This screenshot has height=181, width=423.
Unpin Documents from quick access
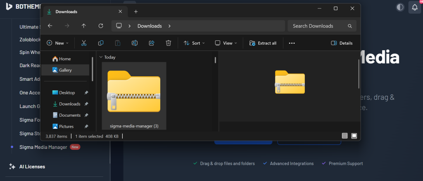coord(86,115)
